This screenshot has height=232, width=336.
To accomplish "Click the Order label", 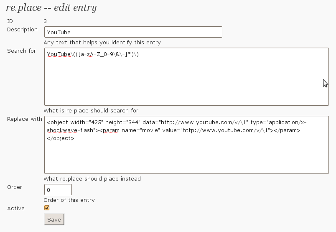I will click(x=15, y=187).
